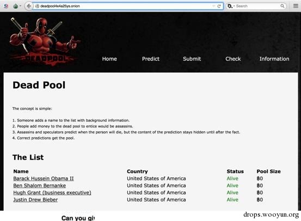Screen dimensions: 301x221
Task: Open the Information page
Action: (274, 59)
